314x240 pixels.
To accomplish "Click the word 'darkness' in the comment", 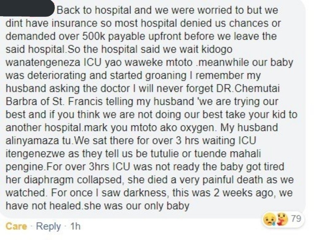I will tap(145, 193).
